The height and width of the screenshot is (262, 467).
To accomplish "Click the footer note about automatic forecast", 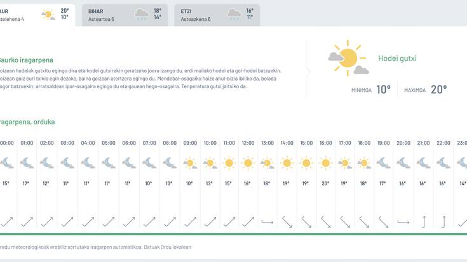I will click(x=95, y=247).
